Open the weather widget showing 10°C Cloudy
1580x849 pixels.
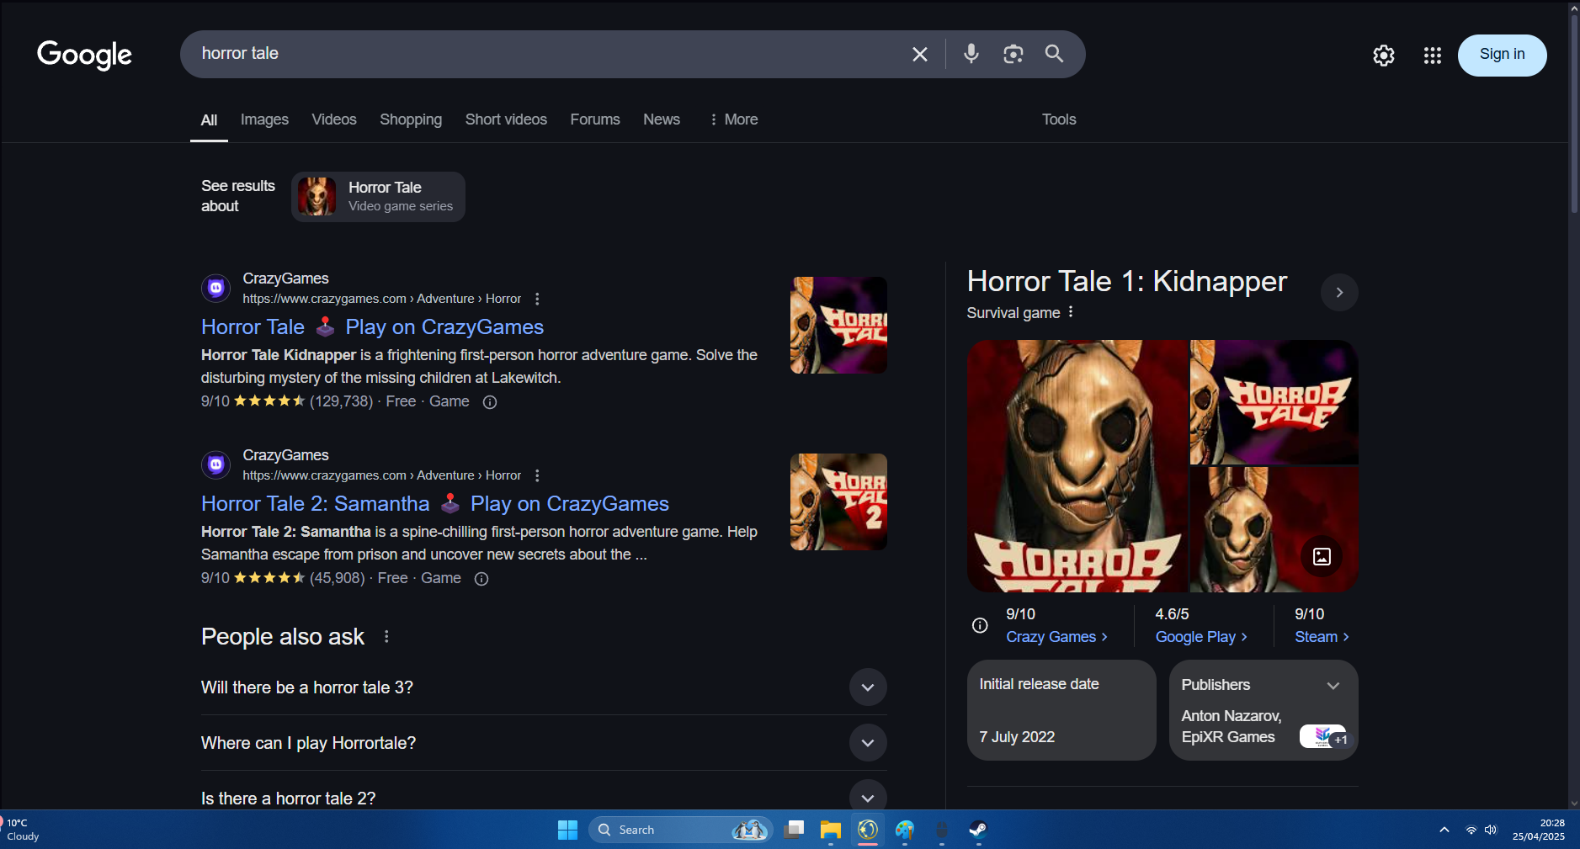[22, 830]
